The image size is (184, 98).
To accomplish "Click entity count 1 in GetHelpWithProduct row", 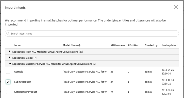I will pos(128,92).
